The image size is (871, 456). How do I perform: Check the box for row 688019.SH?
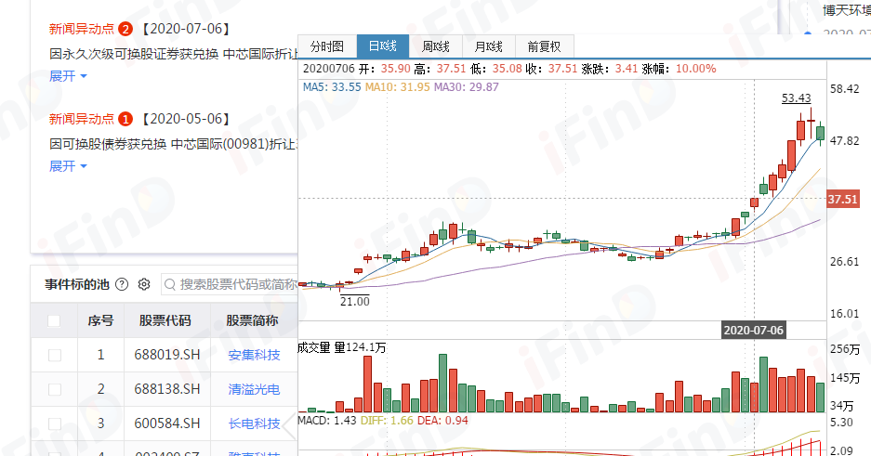point(55,355)
